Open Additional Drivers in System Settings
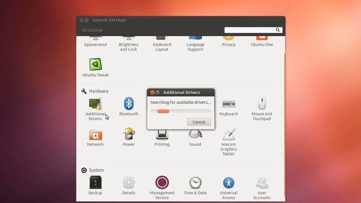Image resolution: width=361 pixels, height=203 pixels. [x=95, y=109]
